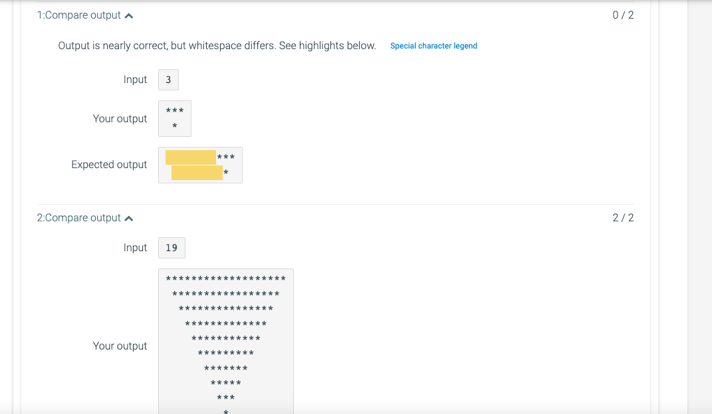Click the highlighted whitespace in Expected output

191,157
